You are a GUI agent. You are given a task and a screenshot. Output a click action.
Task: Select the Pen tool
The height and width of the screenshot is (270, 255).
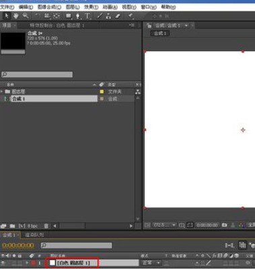point(78,16)
